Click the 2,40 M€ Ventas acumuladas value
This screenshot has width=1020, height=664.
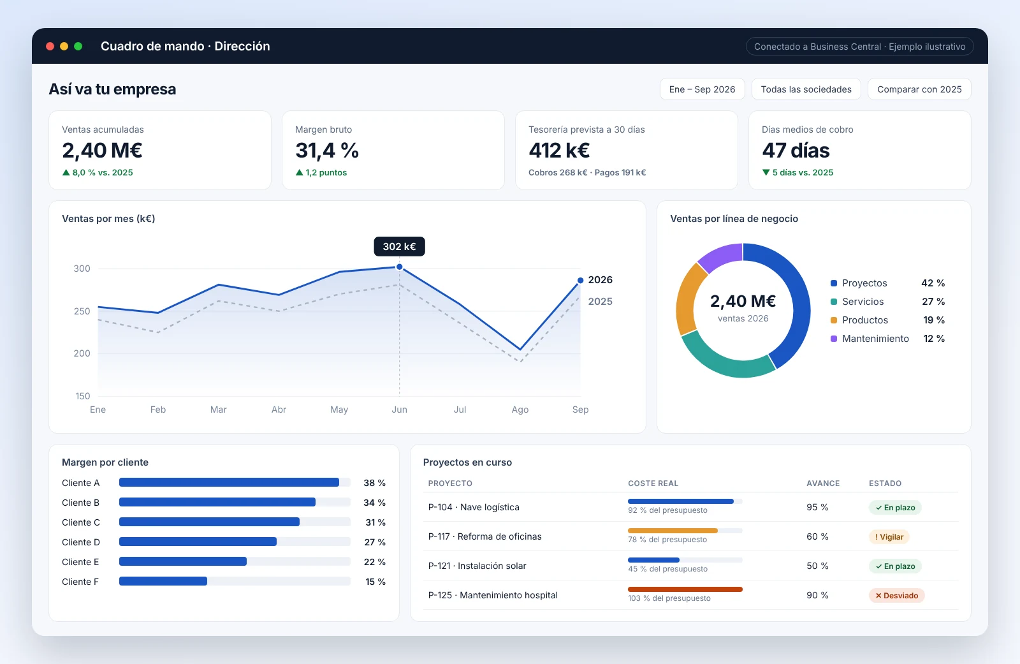[x=102, y=151]
